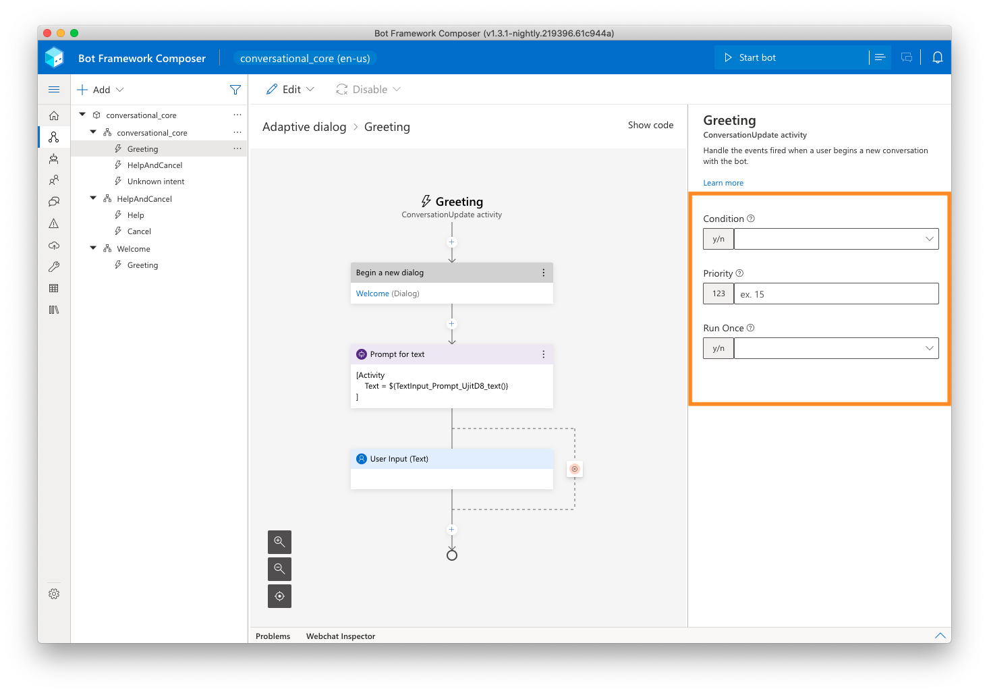
Task: Open the publish cloud icon in sidebar
Action: coord(54,245)
